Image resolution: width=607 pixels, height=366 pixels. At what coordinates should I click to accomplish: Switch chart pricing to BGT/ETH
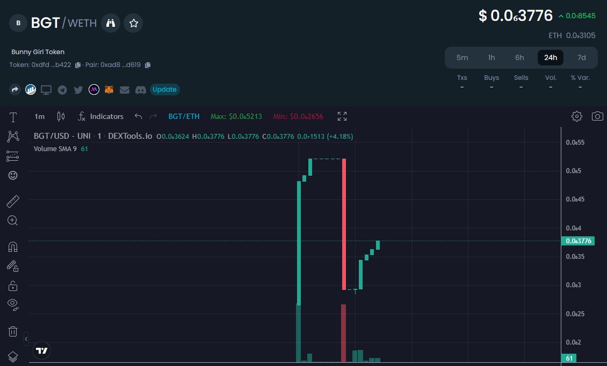(x=184, y=116)
